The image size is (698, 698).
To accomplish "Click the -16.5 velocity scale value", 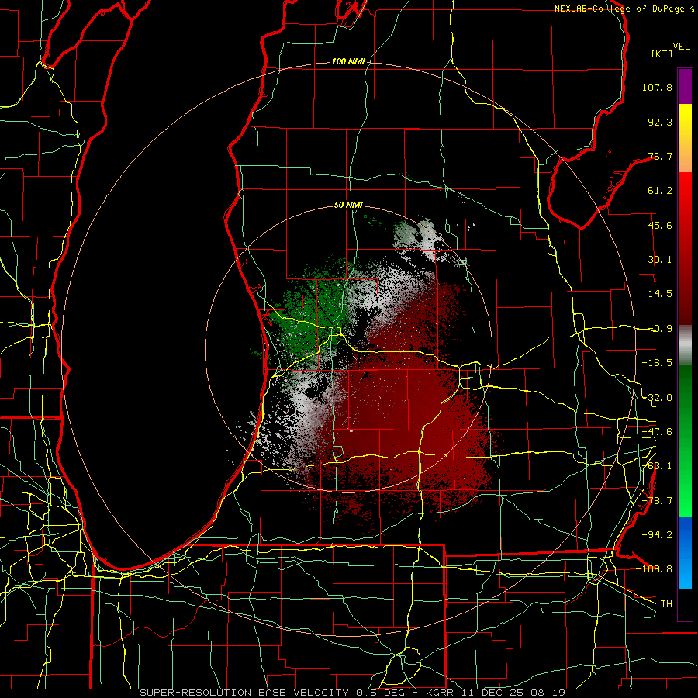I will 657,363.
